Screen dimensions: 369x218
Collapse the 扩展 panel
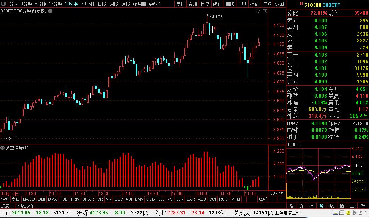[x=7, y=206]
